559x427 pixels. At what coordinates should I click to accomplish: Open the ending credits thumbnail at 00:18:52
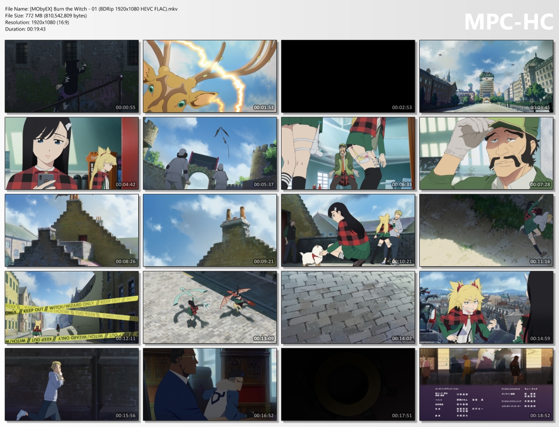click(x=486, y=385)
